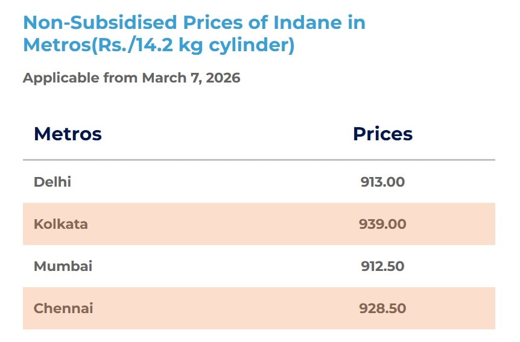Click the date "March 7, 2026"

point(191,78)
